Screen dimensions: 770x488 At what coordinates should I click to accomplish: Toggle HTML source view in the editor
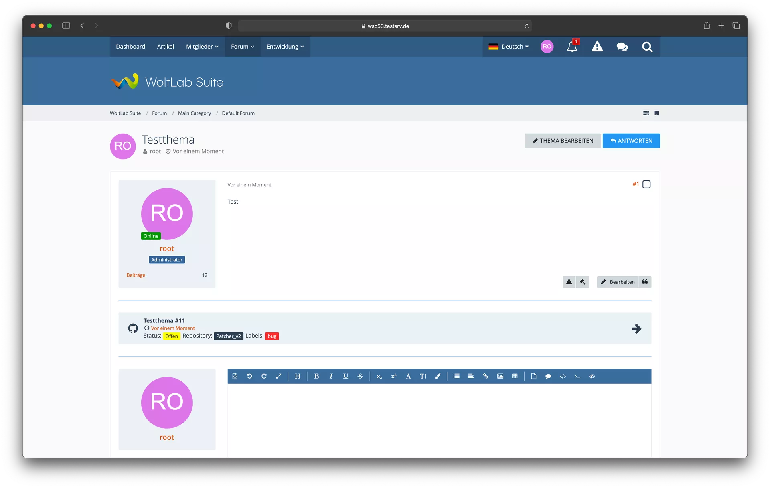pos(235,376)
